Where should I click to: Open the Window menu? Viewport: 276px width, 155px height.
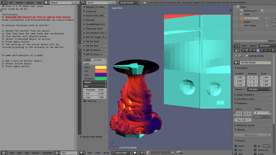[x=30, y=3]
